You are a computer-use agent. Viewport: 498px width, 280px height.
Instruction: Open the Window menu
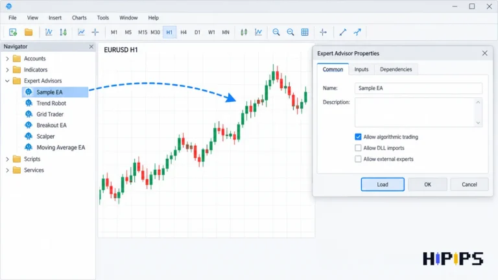(128, 17)
